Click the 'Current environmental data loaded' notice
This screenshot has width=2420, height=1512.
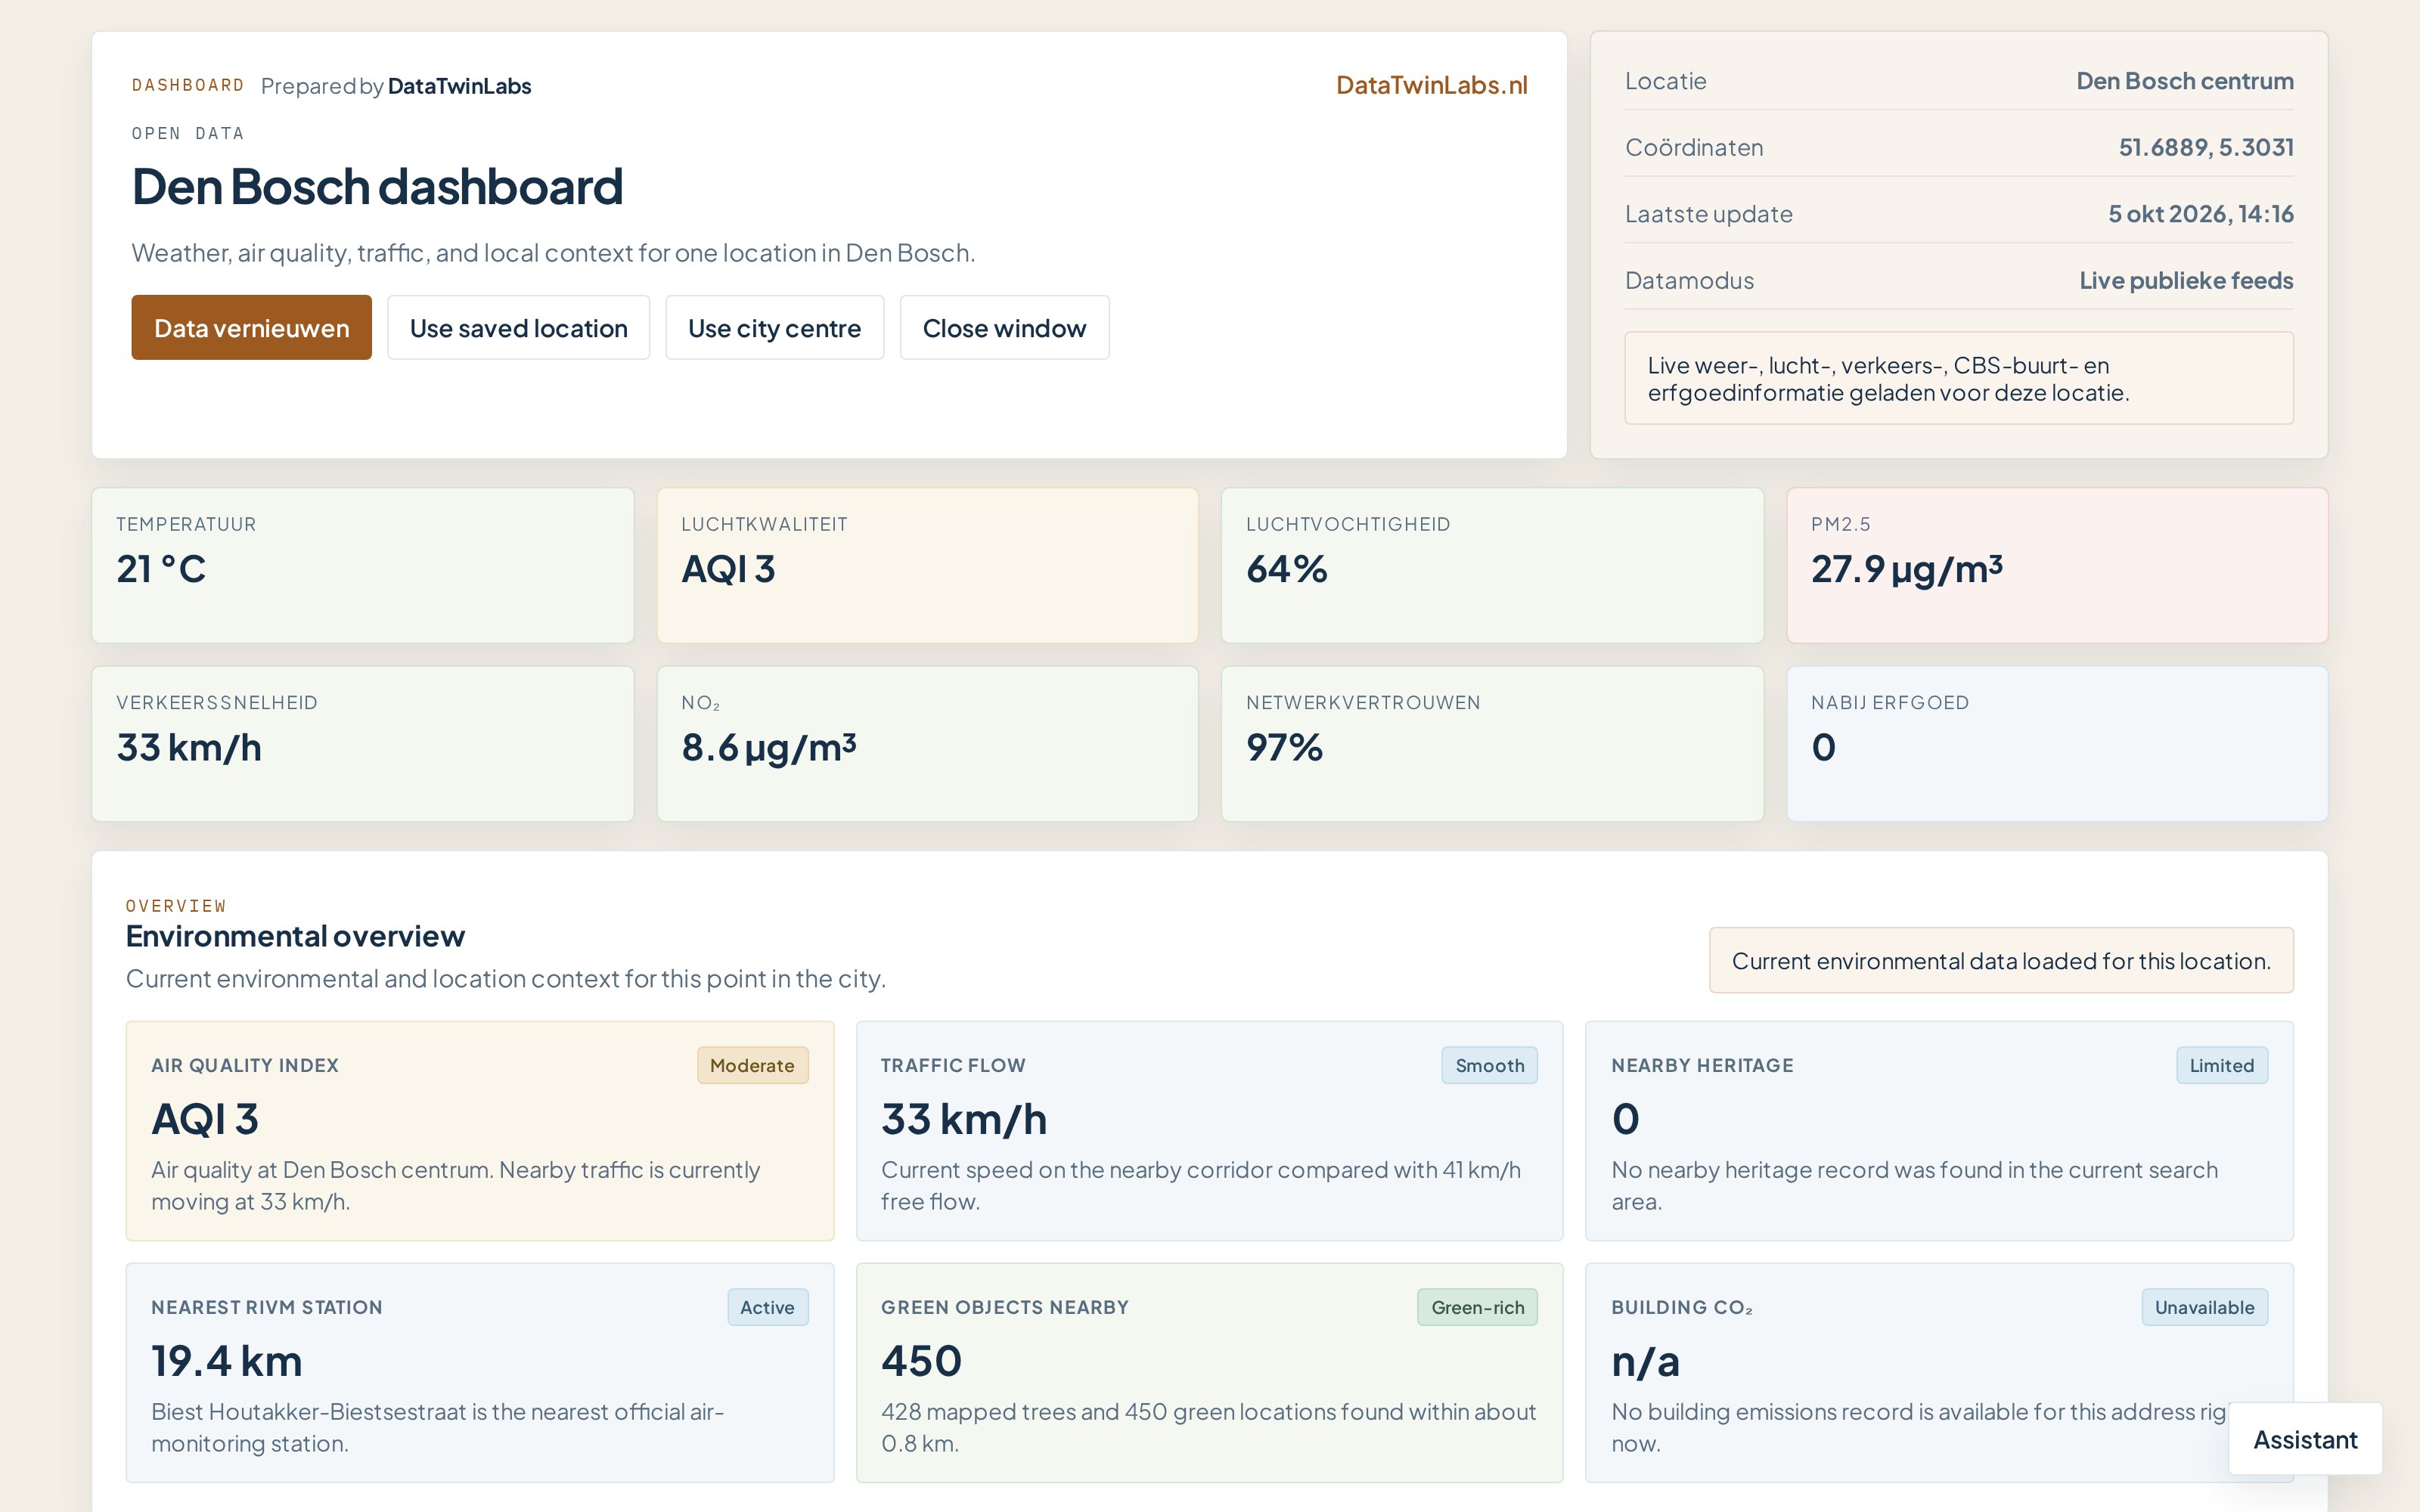pyautogui.click(x=2001, y=960)
